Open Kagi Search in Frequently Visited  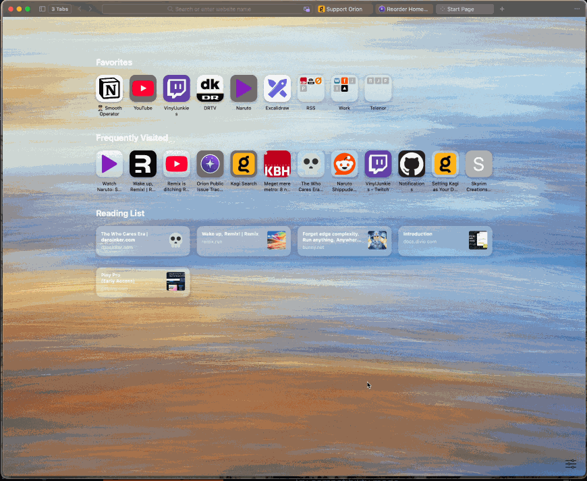click(244, 164)
